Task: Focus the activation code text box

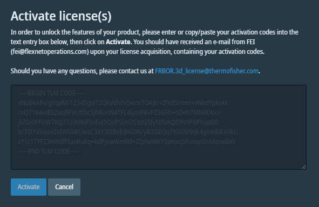Action: 159,127
